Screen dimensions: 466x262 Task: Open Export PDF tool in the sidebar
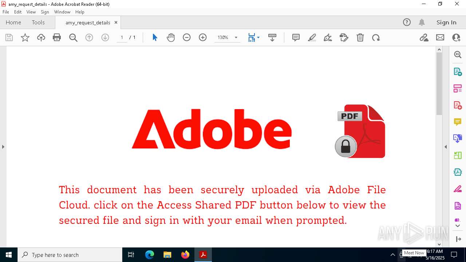click(x=458, y=71)
